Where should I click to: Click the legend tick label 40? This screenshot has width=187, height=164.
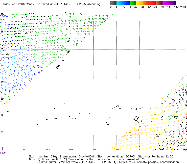(162, 7)
